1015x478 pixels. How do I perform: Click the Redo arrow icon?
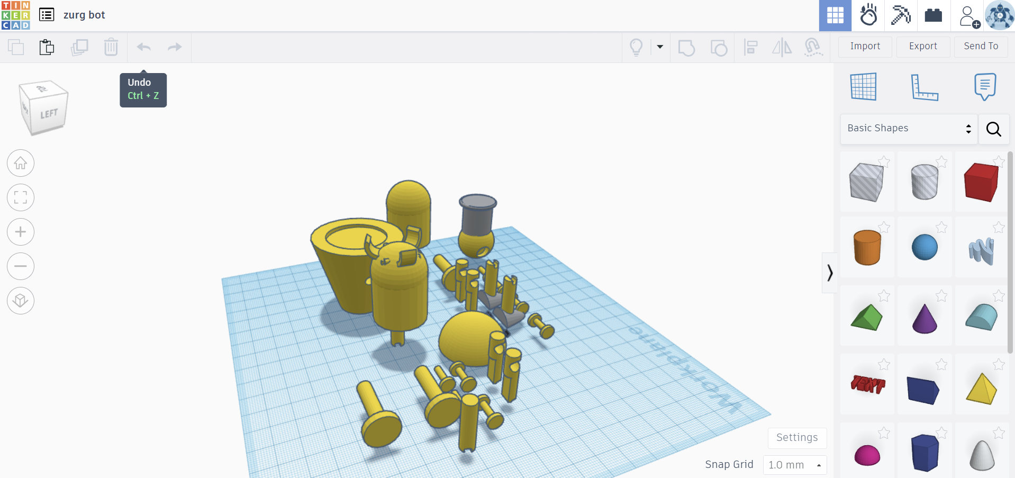tap(175, 47)
